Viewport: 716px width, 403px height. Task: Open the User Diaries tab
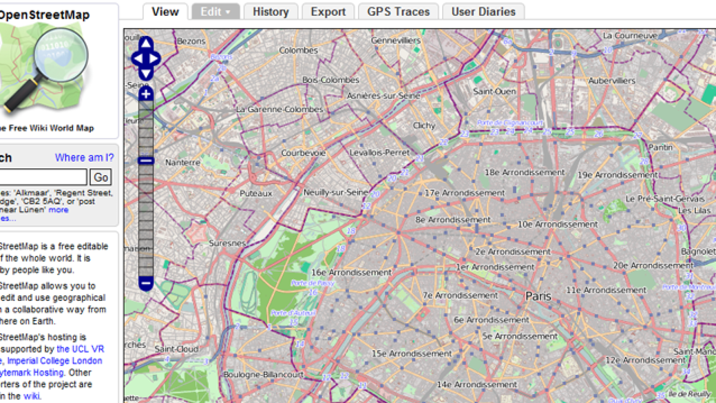tap(483, 12)
